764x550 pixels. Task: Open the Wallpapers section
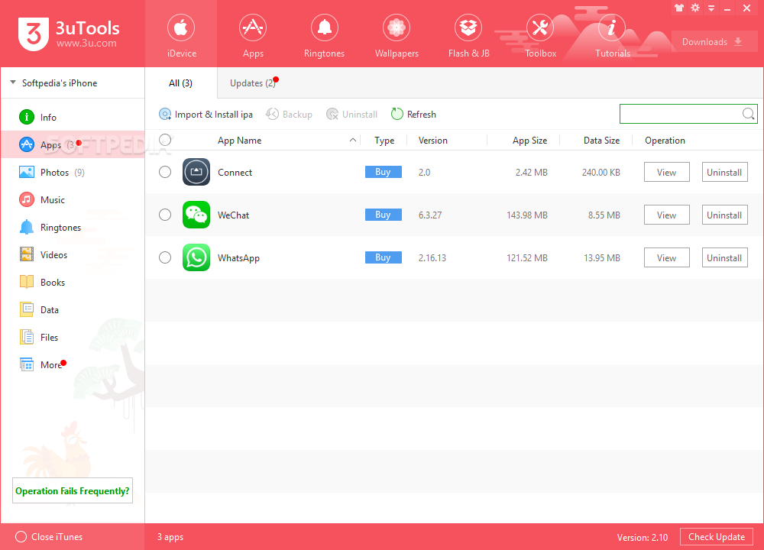pyautogui.click(x=396, y=34)
